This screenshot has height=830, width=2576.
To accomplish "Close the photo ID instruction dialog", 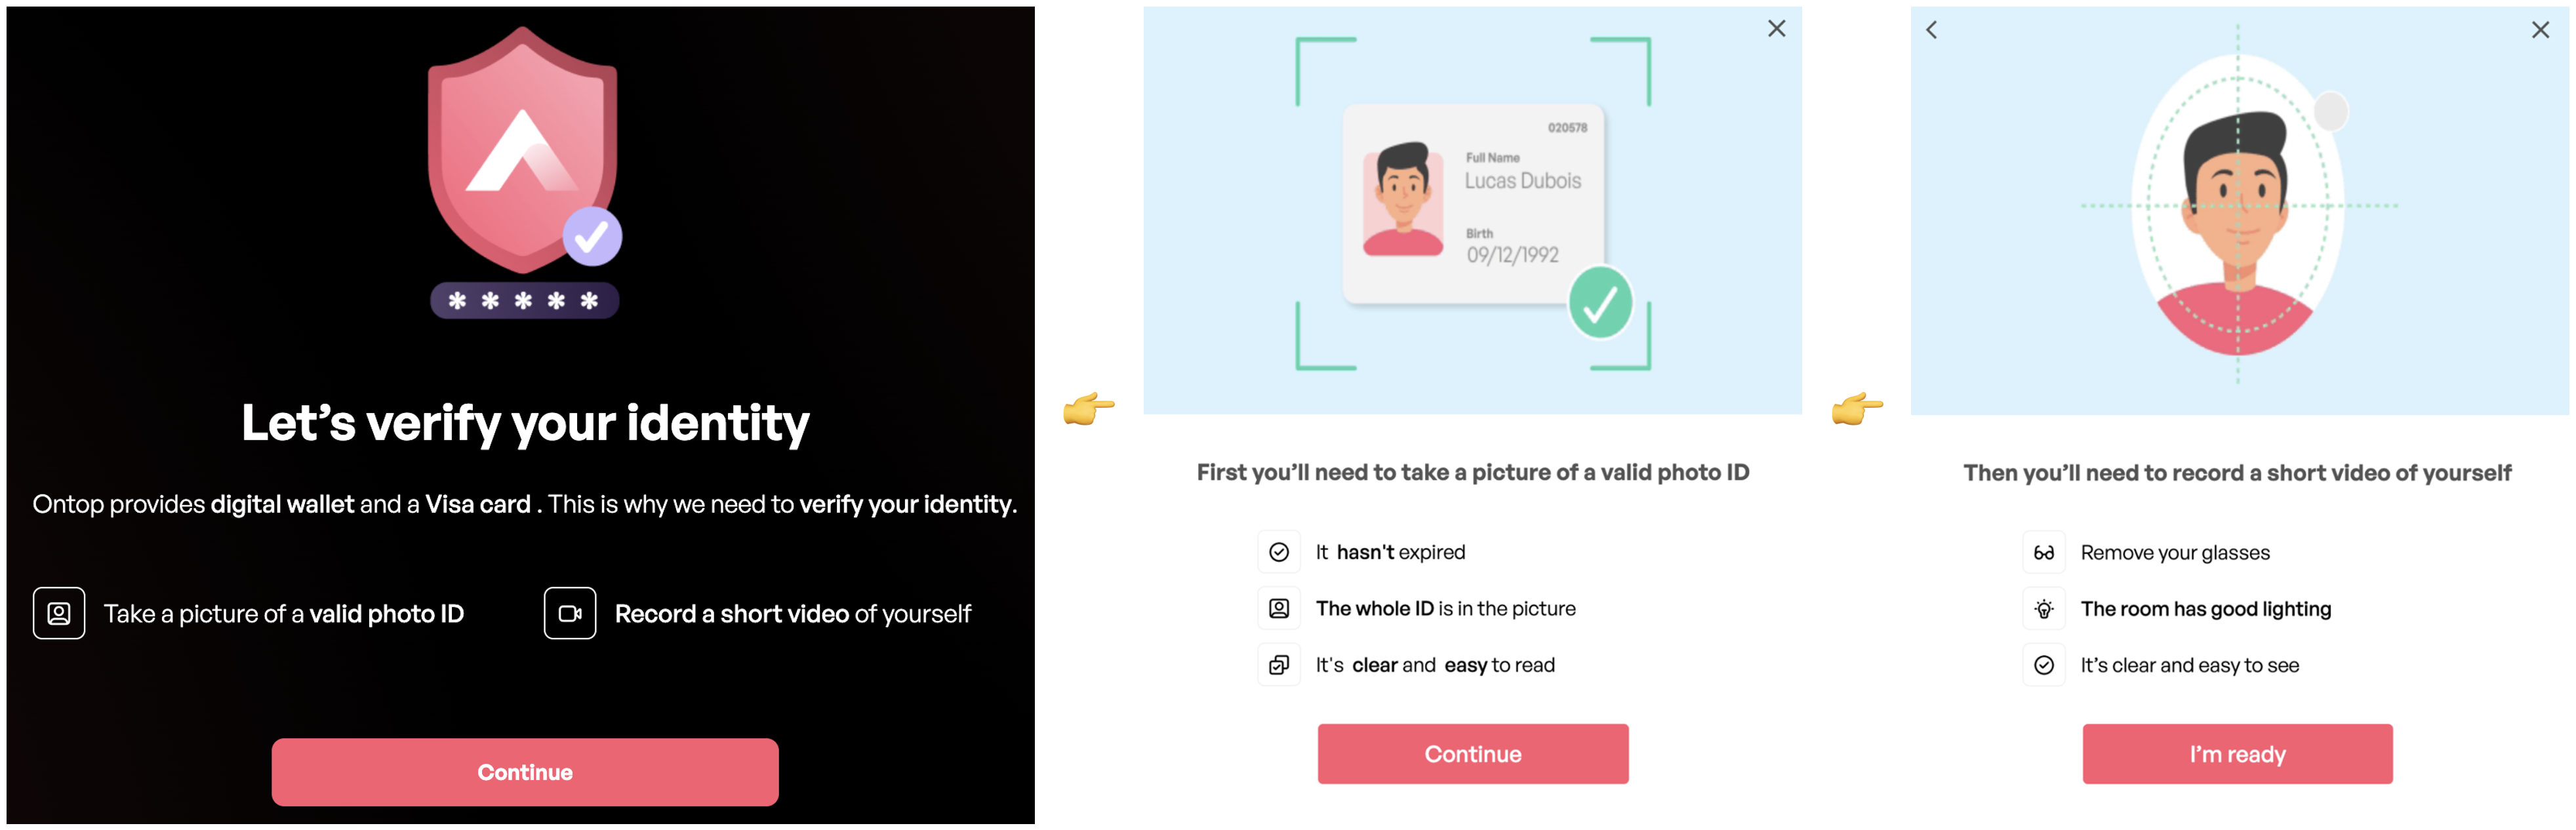I will click(1776, 29).
